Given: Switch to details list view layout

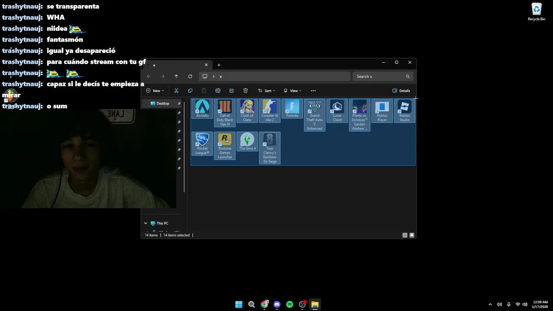Looking at the screenshot, I should click(x=405, y=235).
